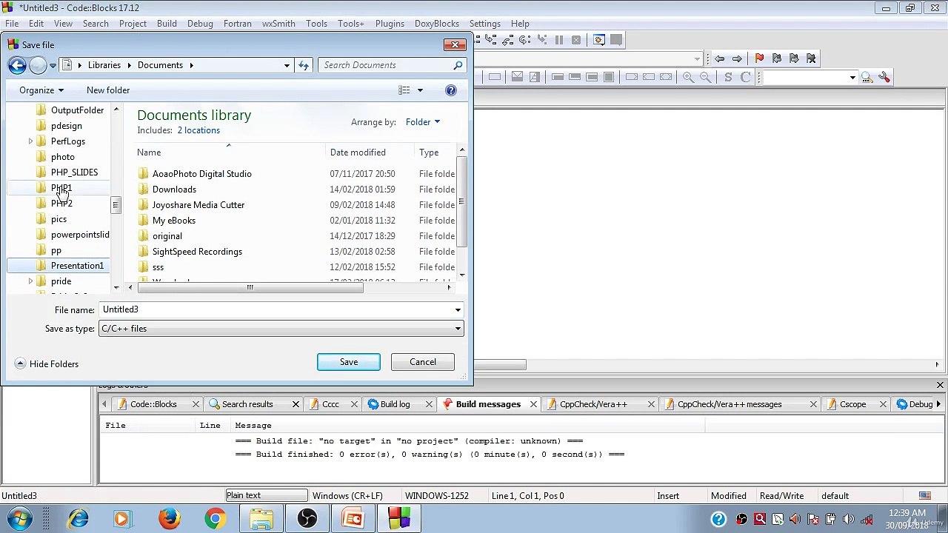Open search options wrench icon
Viewport: 948px width, 533px height.
tap(884, 77)
